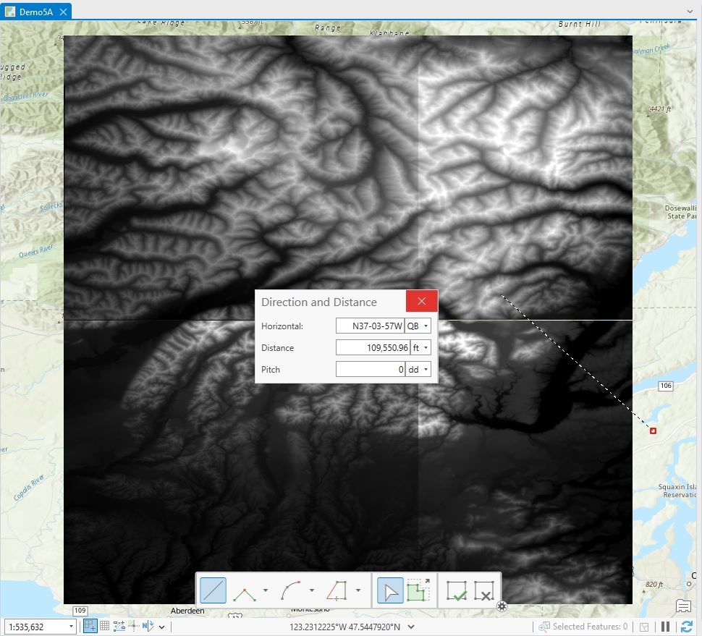
Task: Select the straight Line segment tool
Action: point(213,590)
